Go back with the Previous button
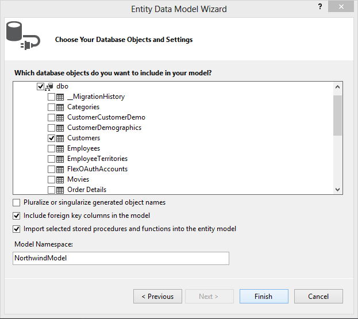The image size is (358, 319). pos(158,297)
